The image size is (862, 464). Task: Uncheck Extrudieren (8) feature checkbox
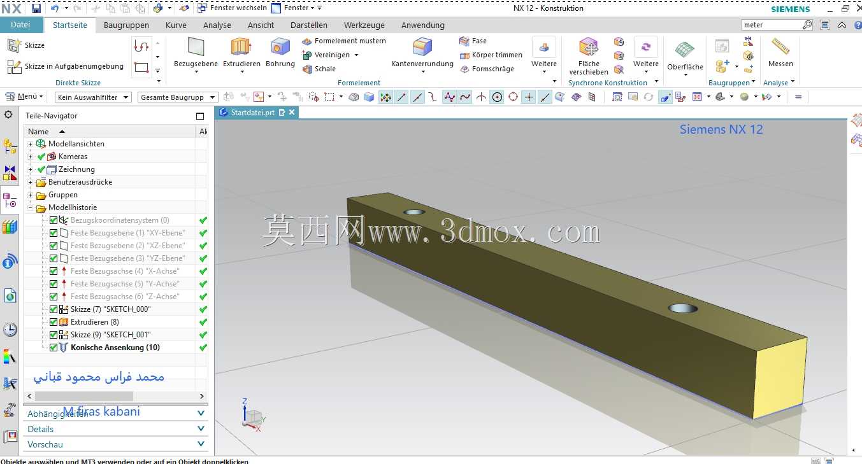click(x=54, y=322)
